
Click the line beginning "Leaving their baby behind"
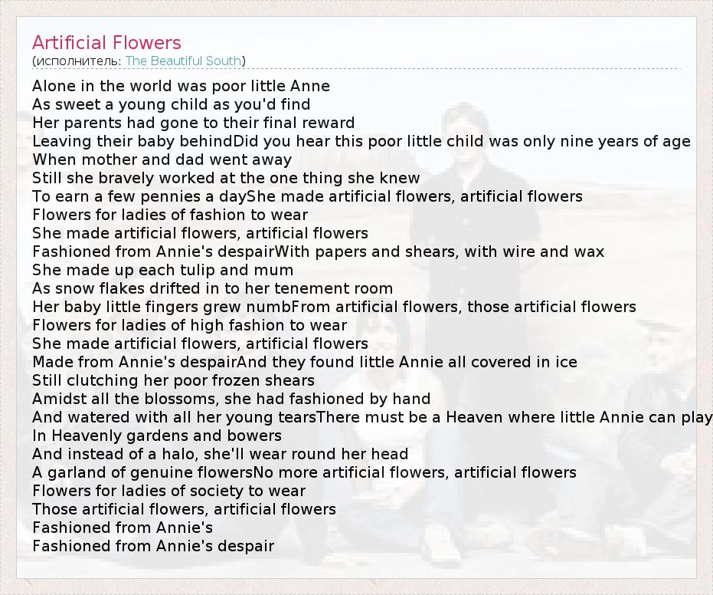pyautogui.click(x=361, y=141)
